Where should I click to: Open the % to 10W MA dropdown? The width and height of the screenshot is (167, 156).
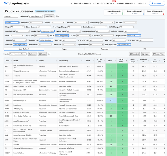pyautogui.click(x=46, y=40)
